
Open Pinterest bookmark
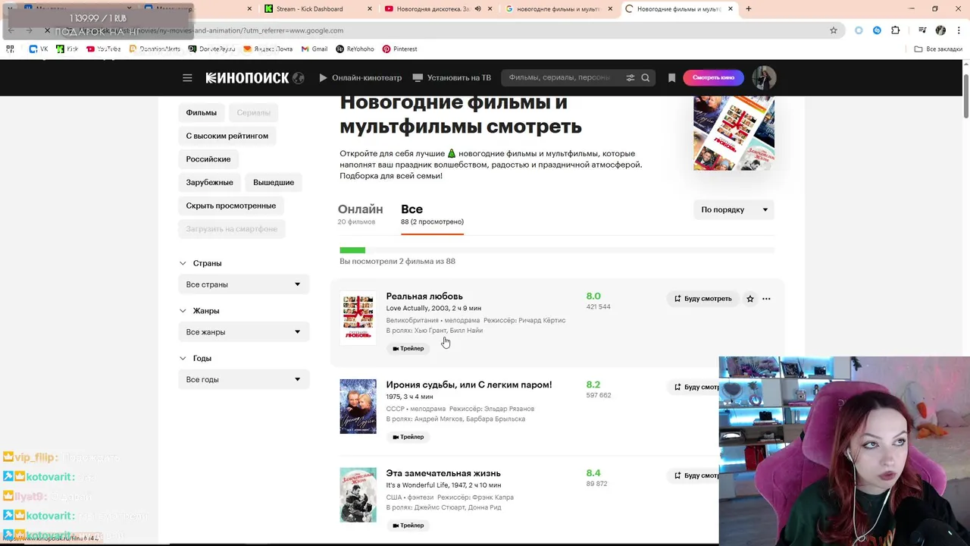tap(399, 49)
